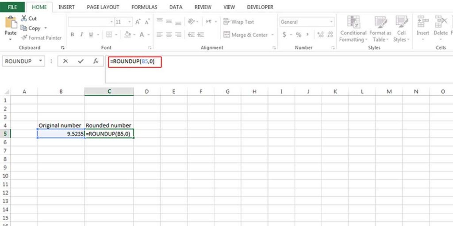Click in the formula bar
This screenshot has width=453, height=226.
(279, 69)
